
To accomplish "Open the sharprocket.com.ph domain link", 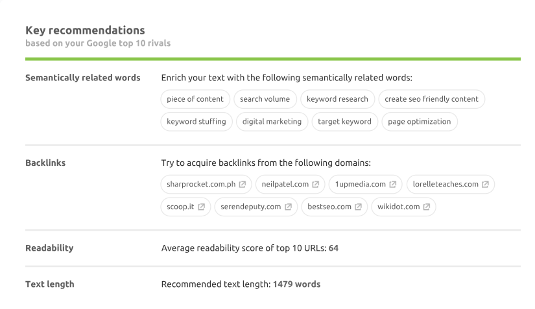I will [201, 185].
